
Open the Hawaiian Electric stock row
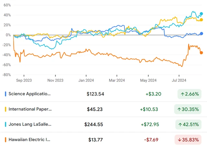point(29,140)
